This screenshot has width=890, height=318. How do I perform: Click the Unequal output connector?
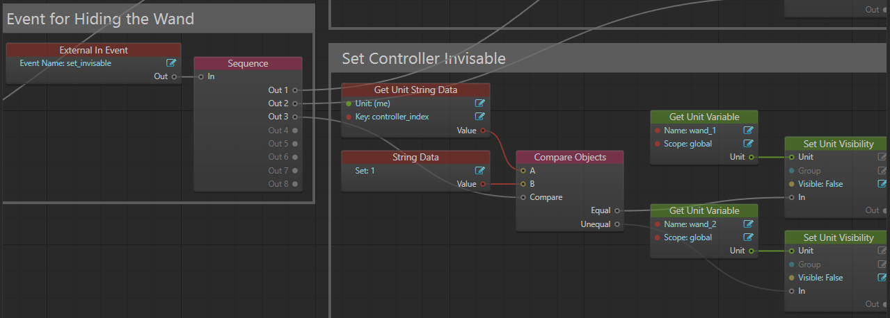tap(617, 224)
